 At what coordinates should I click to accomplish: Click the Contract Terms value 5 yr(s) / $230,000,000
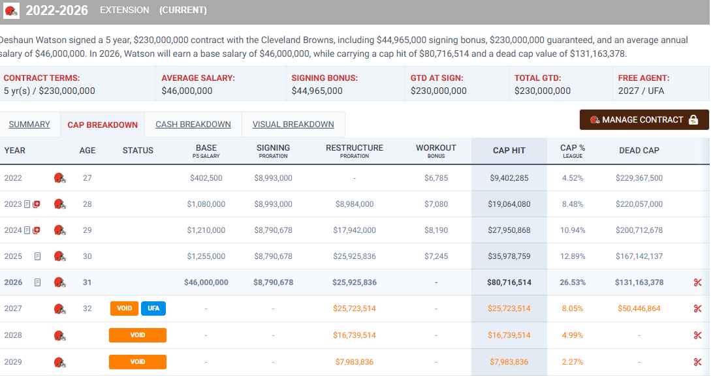49,91
